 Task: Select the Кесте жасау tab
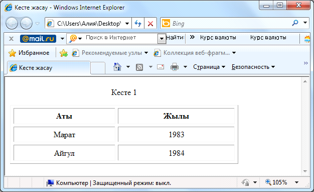49,68
